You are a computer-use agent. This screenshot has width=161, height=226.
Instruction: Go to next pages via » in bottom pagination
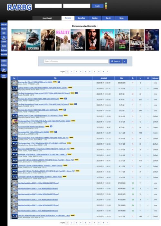[108, 223]
